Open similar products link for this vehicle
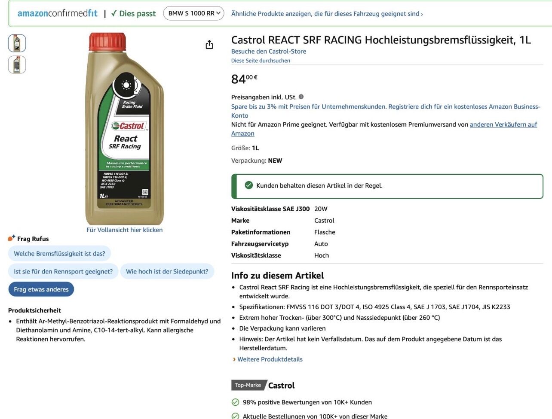 (x=327, y=14)
